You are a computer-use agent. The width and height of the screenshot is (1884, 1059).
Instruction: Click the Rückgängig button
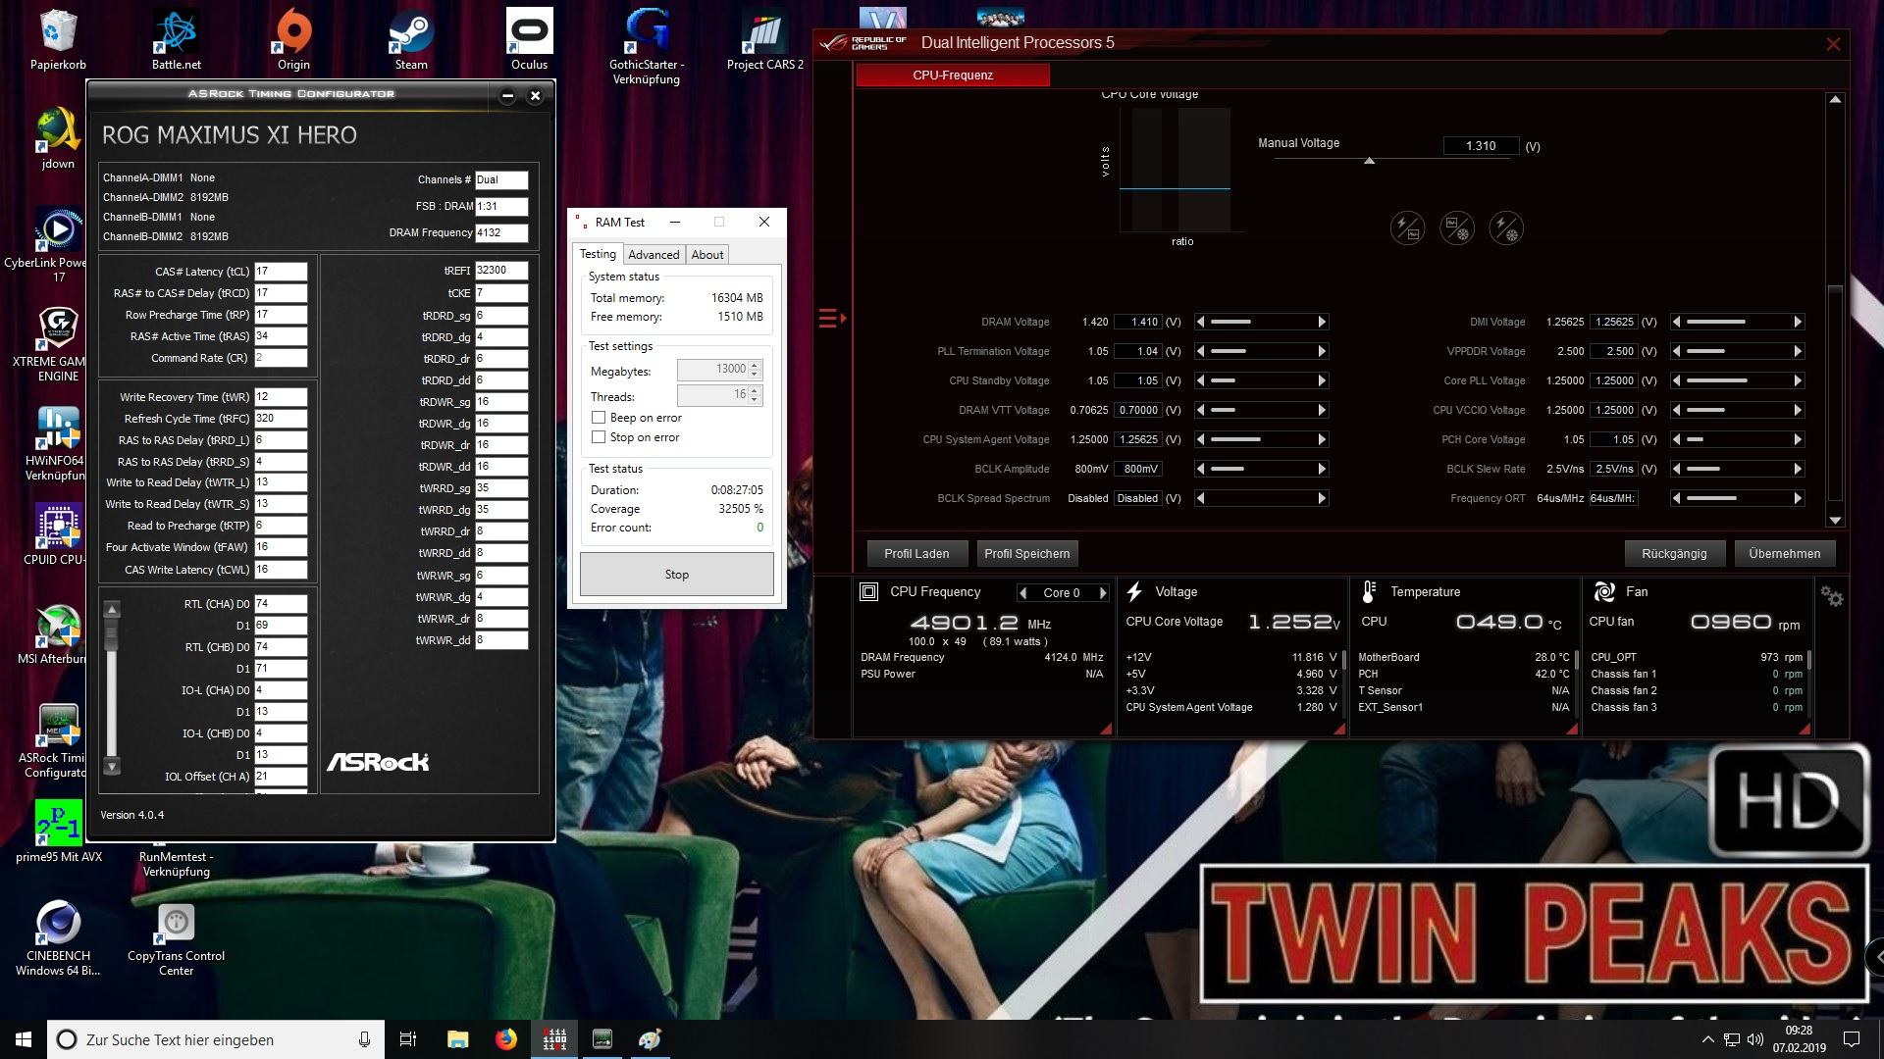pos(1674,553)
